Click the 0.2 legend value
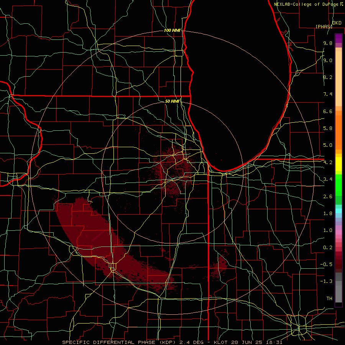Viewport: 345px width, 345px height. point(328,248)
